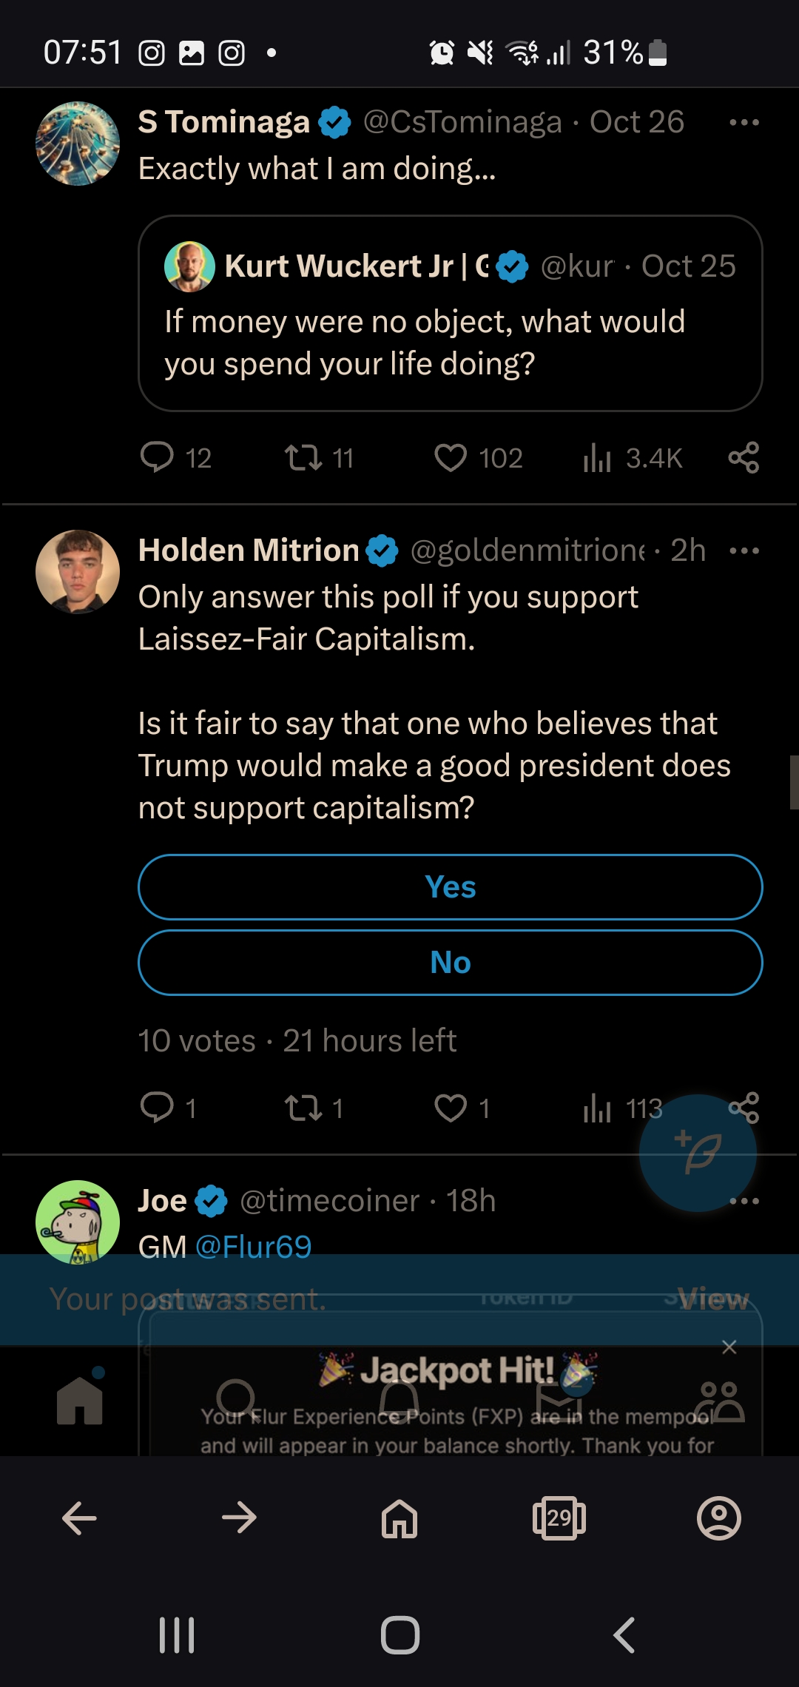
Task: Open more options on Holden Mitrion's post
Action: click(x=744, y=550)
